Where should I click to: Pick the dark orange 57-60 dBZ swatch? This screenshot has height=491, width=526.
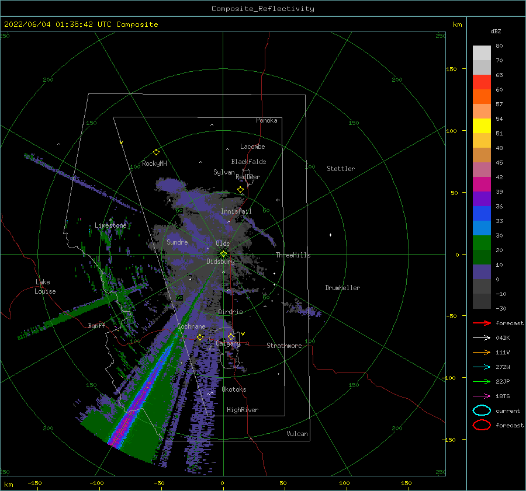(x=482, y=97)
